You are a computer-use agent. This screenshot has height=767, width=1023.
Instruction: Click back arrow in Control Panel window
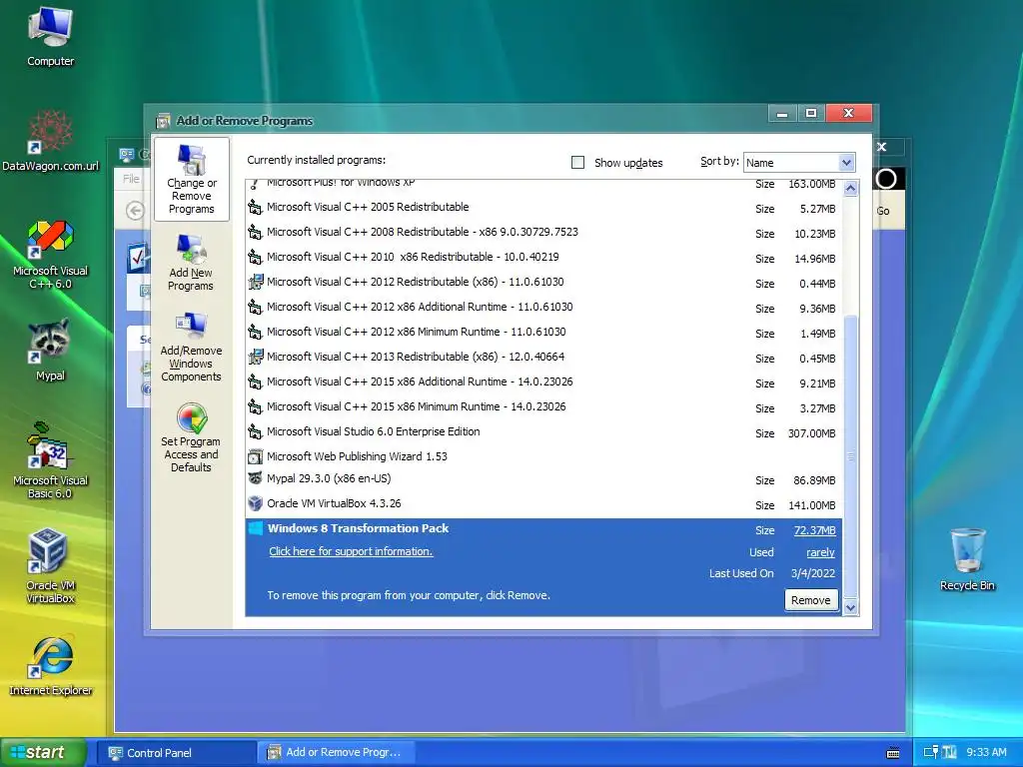[135, 211]
